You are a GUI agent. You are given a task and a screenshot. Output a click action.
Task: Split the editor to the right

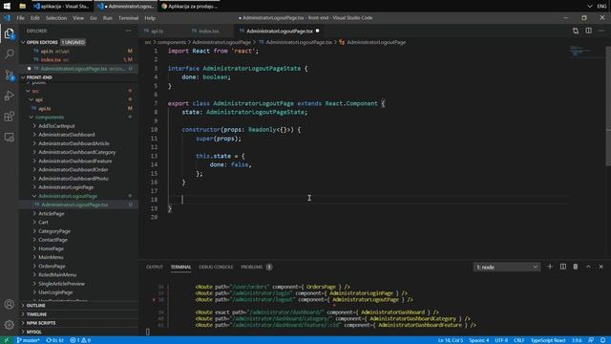coord(588,31)
